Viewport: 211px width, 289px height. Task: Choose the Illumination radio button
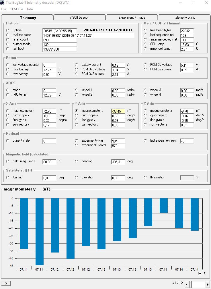pyautogui.click(x=145, y=177)
